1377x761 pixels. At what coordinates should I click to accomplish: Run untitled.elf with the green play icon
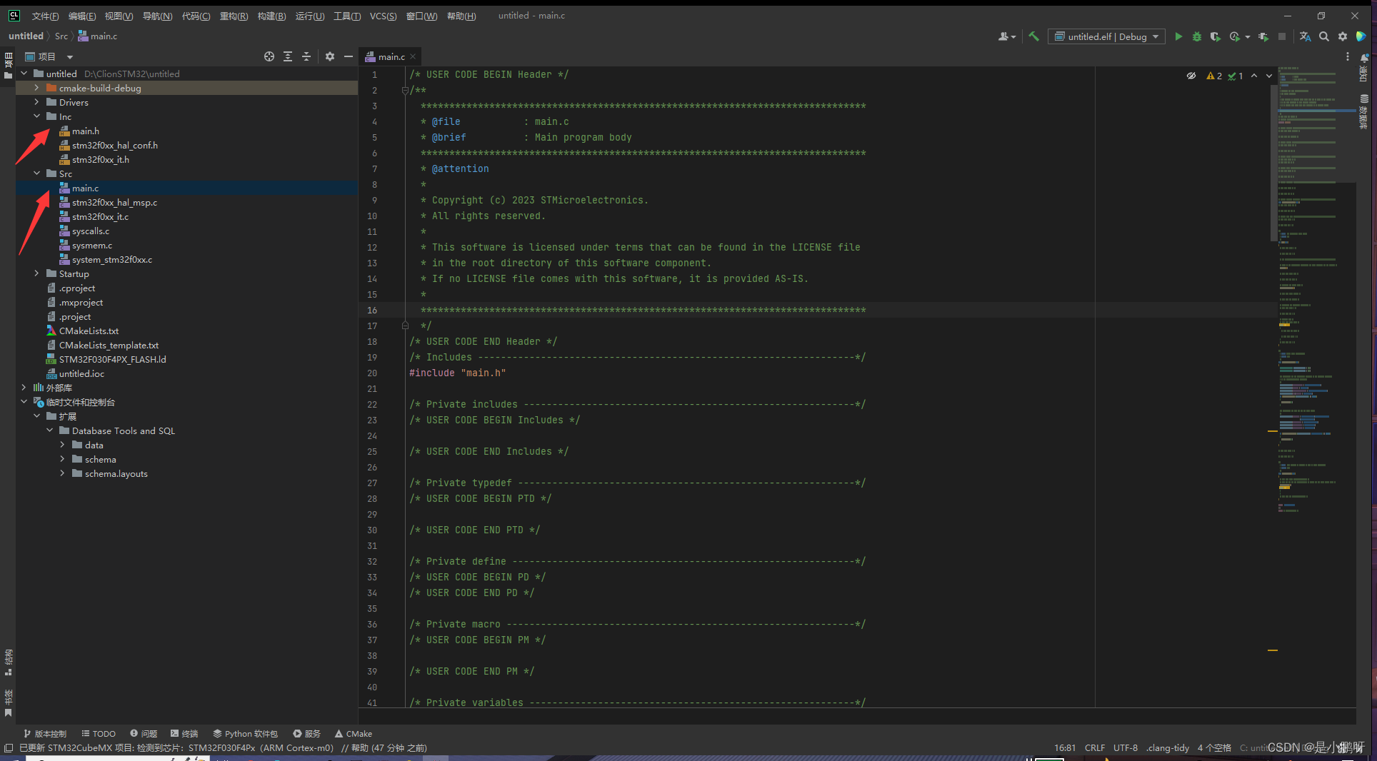point(1178,36)
